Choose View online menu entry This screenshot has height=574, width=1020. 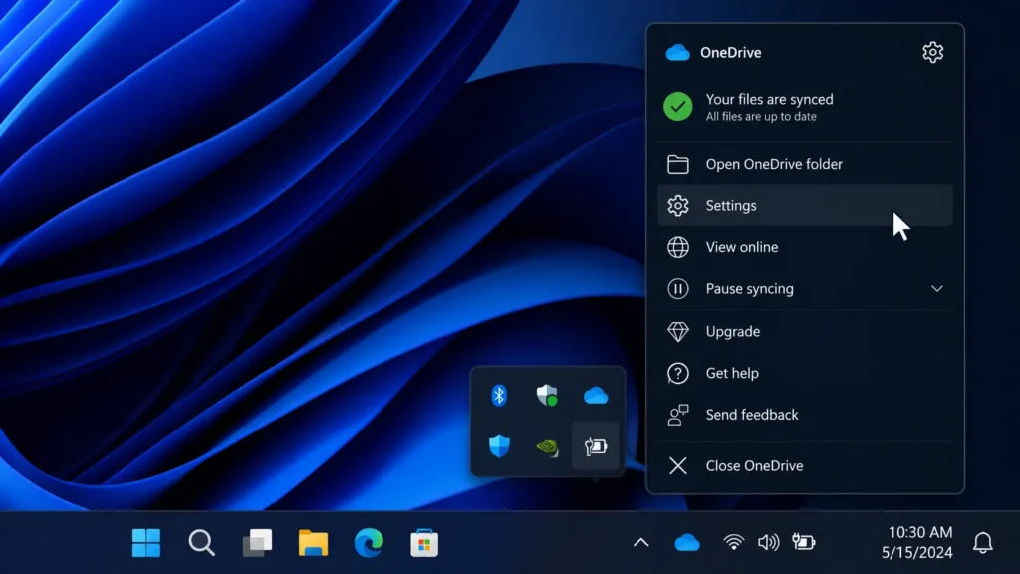(805, 247)
